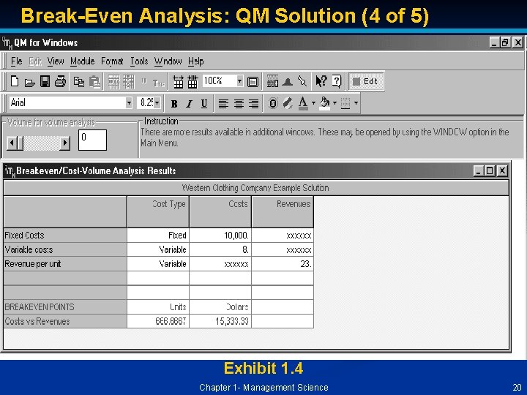The image size is (527, 395).
Task: Click the Fixed Costs row label
Action: click(x=65, y=235)
